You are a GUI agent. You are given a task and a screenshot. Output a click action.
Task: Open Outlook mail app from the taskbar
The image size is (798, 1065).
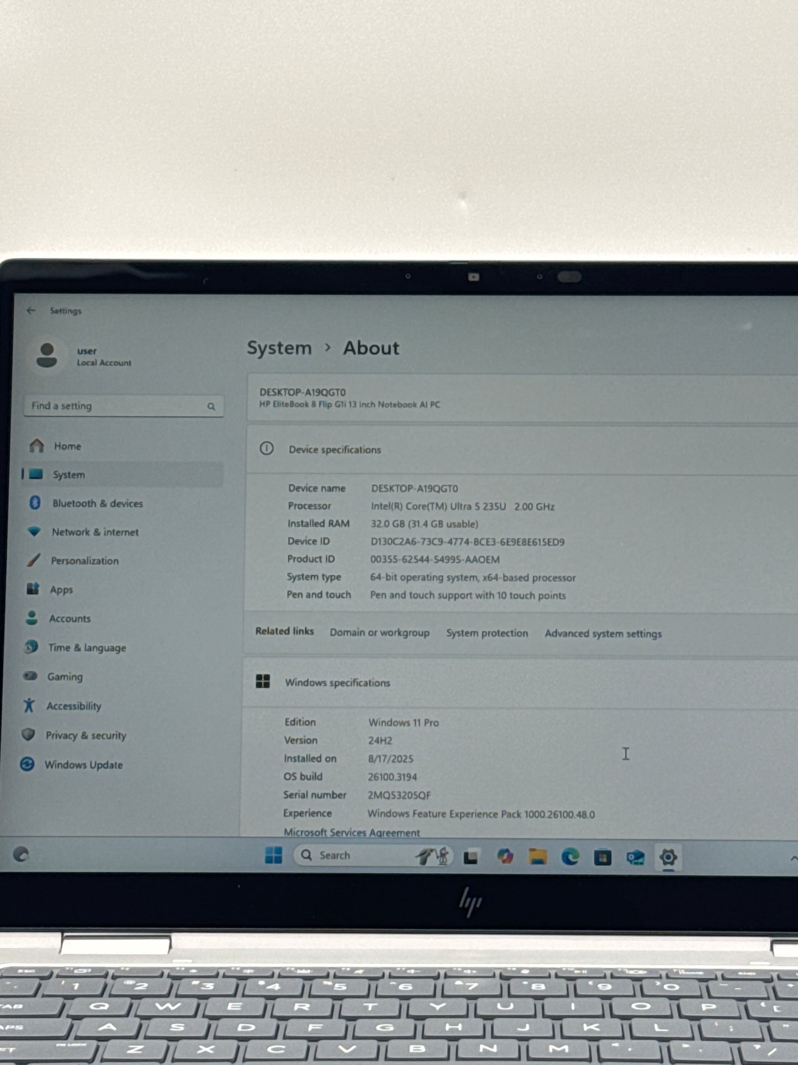pyautogui.click(x=635, y=857)
